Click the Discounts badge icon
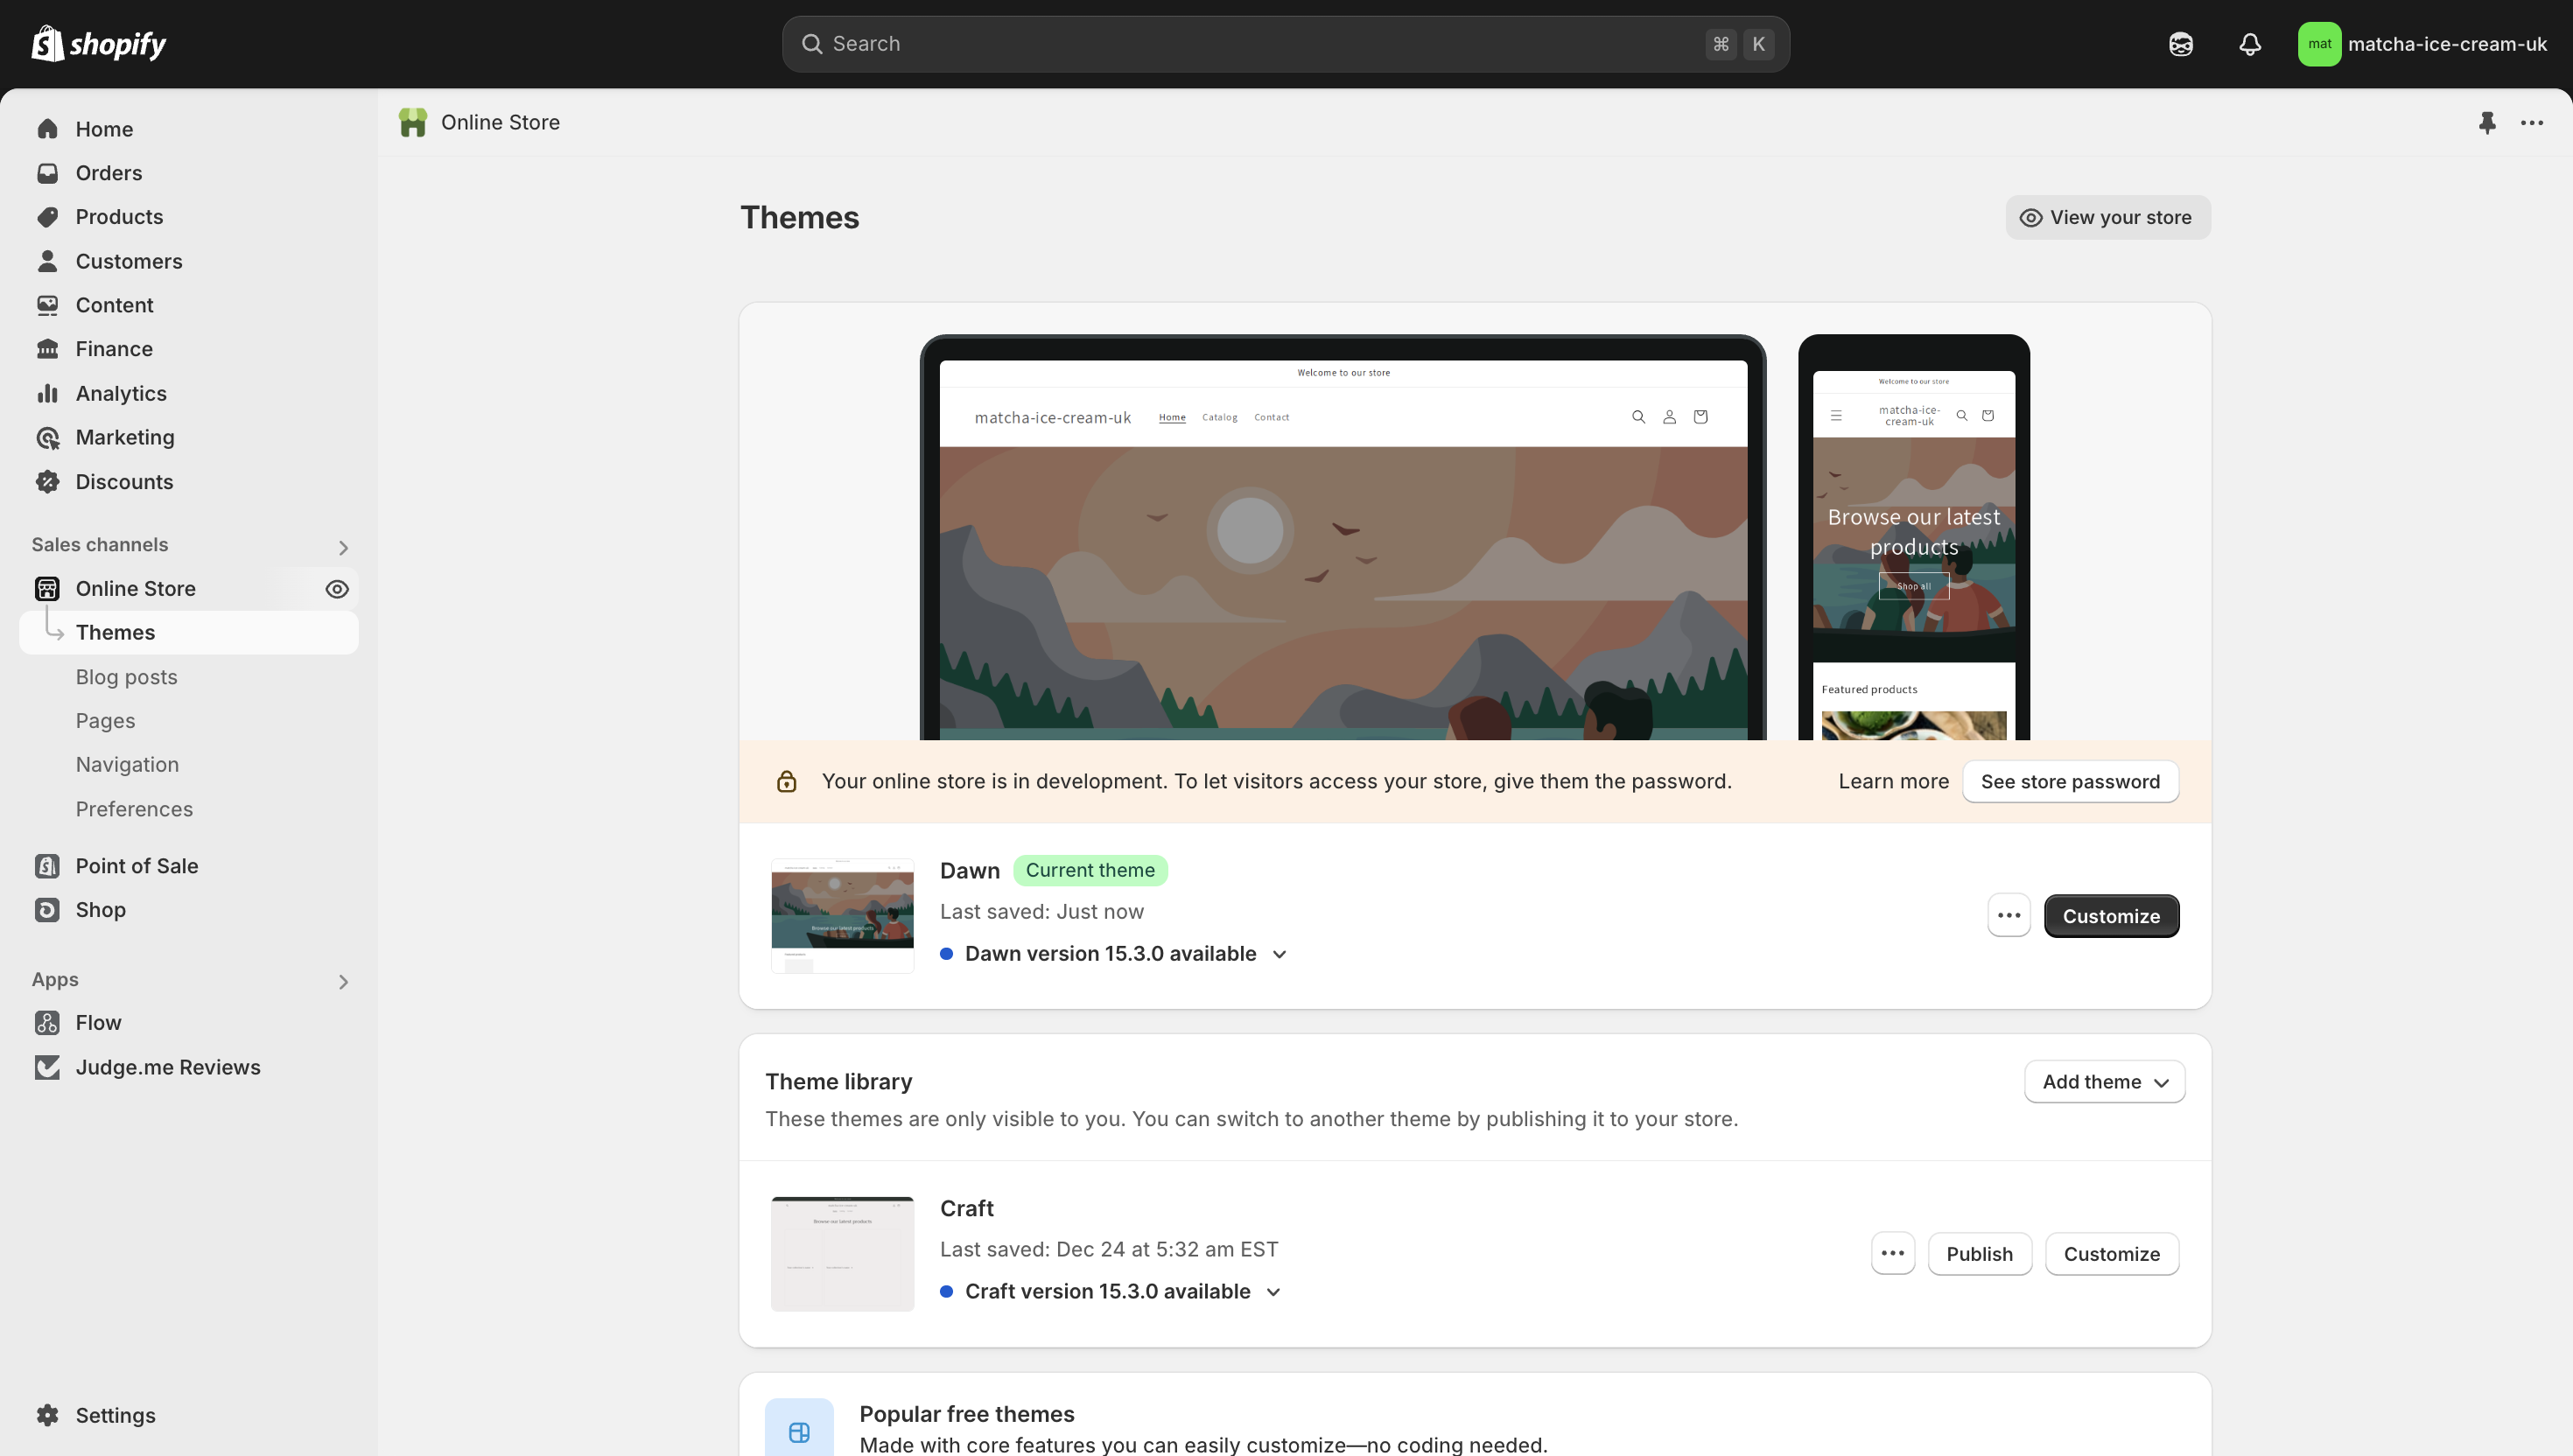 (x=47, y=481)
